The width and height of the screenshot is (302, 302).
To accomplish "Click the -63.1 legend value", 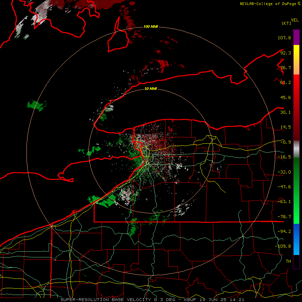I will pyautogui.click(x=284, y=202).
